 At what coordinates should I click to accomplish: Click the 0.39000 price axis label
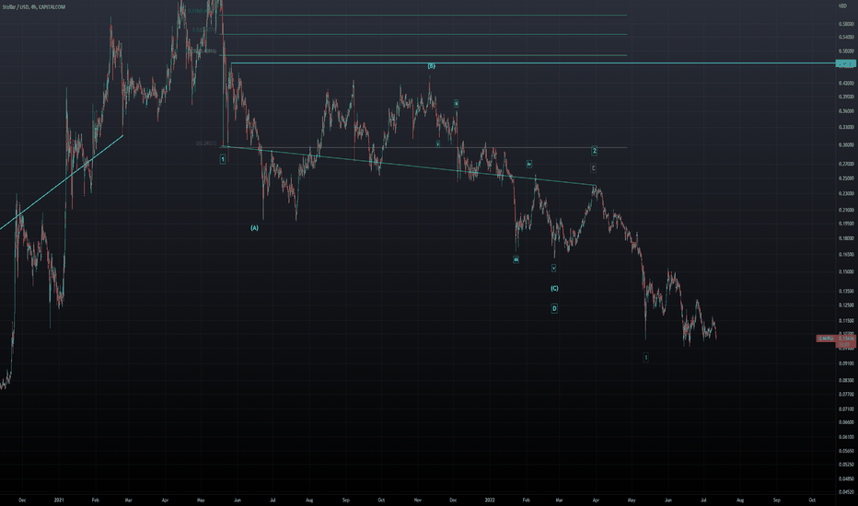click(847, 97)
